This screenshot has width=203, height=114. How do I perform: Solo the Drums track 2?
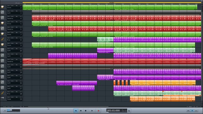(9, 6)
